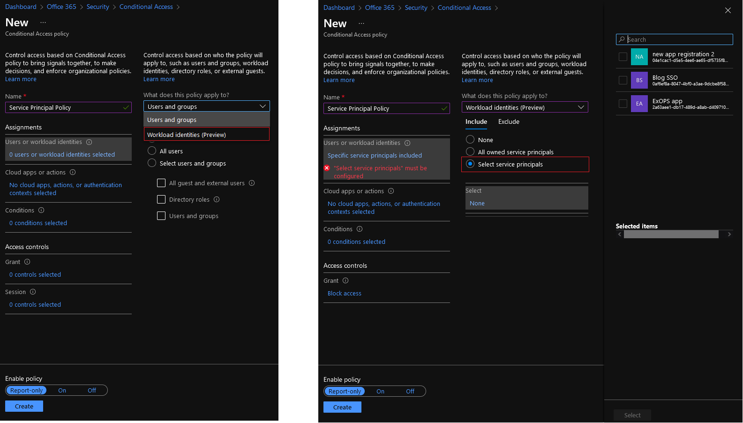Viewport: 743px width, 423px height.
Task: Open 0 users or workload identities selected
Action: coord(62,155)
